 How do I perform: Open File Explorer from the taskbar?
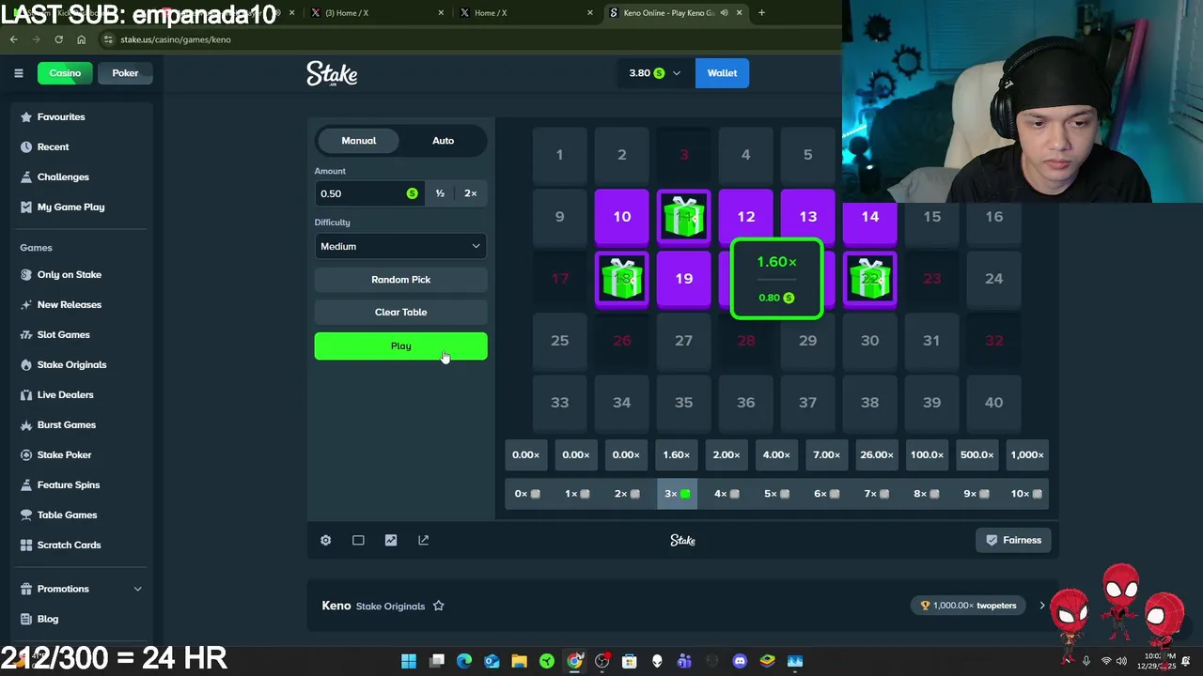519,661
